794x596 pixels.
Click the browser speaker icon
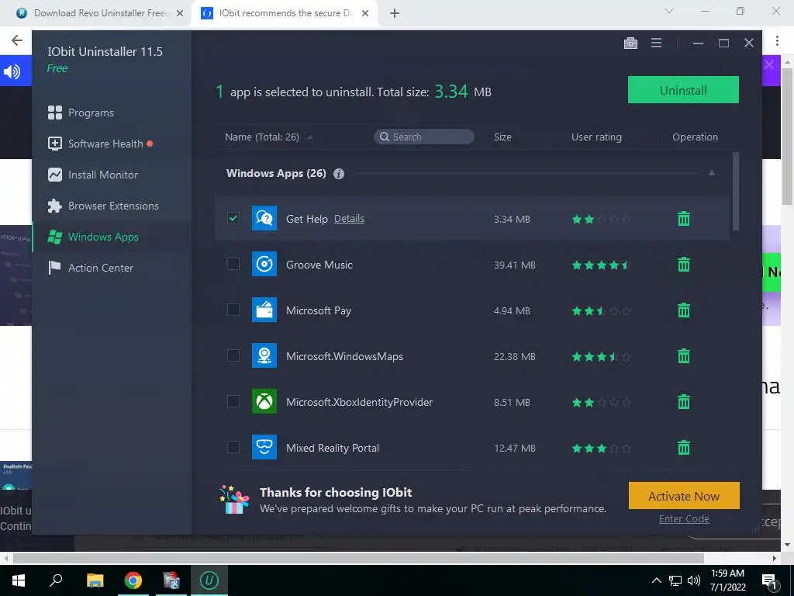[12, 71]
